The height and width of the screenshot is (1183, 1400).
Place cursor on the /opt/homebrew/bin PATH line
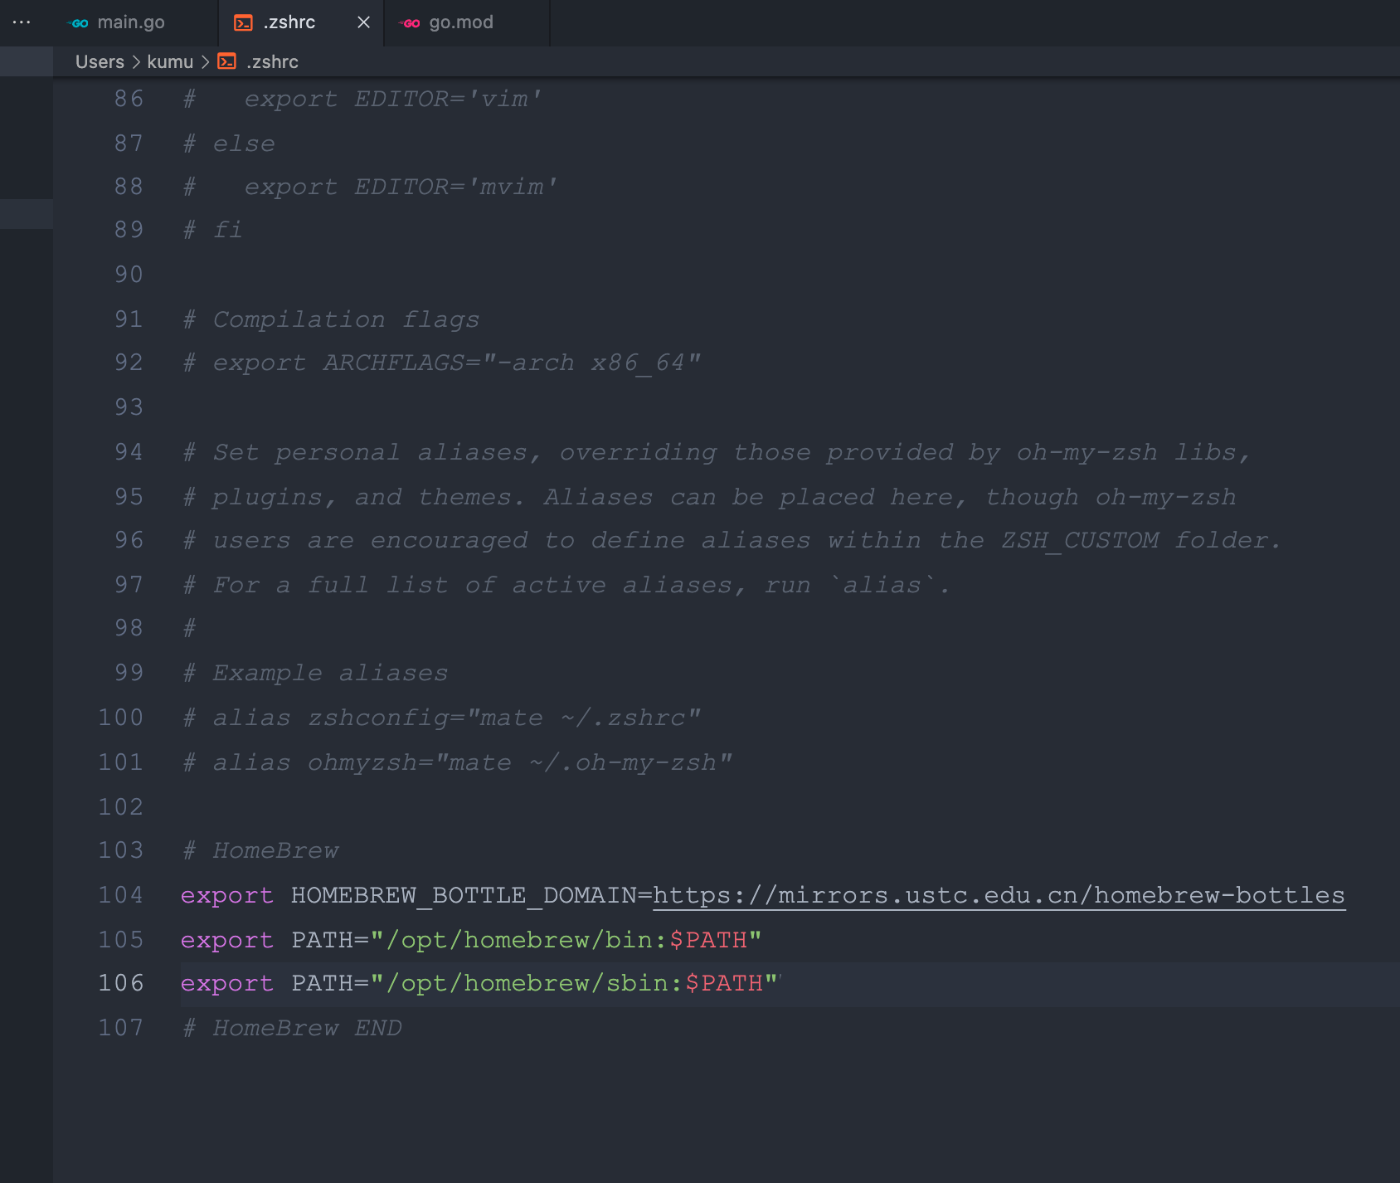click(x=469, y=940)
